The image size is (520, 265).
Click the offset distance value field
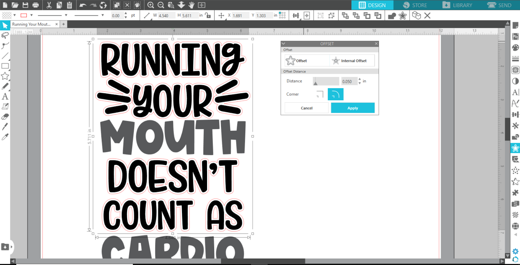349,81
